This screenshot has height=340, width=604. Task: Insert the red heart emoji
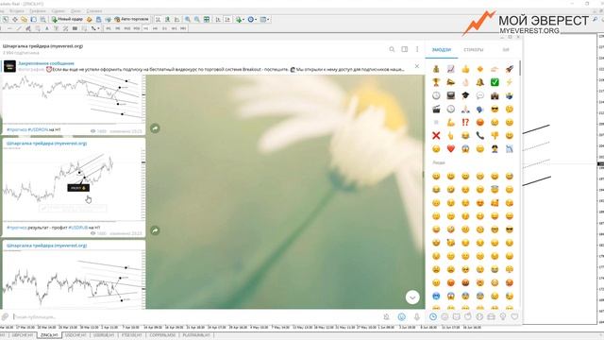pyautogui.click(x=451, y=148)
